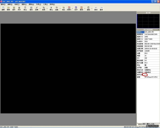Click the file name value DSC_0001.JPG
The height and width of the screenshot is (128, 160).
149,32
